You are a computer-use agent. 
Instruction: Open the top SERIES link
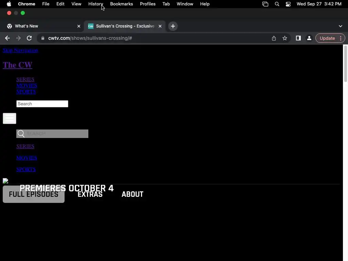click(25, 79)
